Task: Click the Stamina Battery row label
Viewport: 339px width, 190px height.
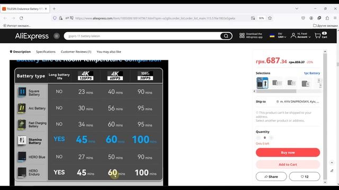Action: tap(35, 141)
